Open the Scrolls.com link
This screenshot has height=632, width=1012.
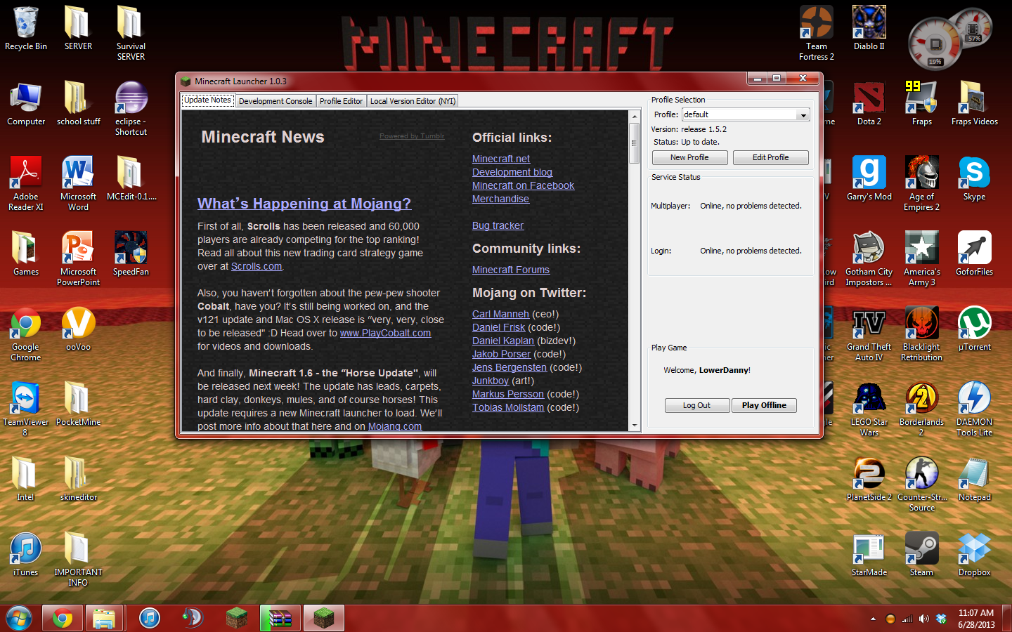pyautogui.click(x=257, y=266)
